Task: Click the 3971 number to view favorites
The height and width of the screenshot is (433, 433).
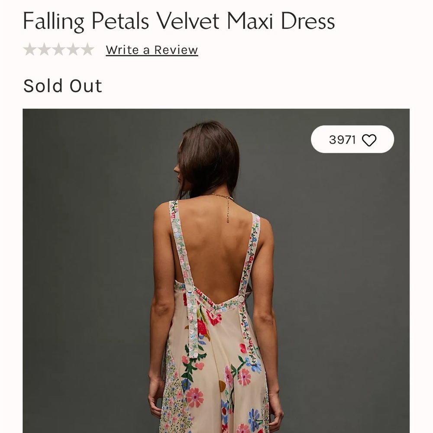Action: point(342,139)
